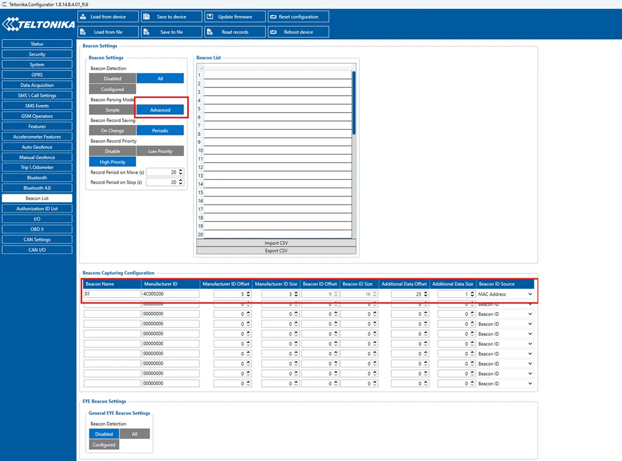Click Beacon List row 1 field
622x461 pixels.
click(x=278, y=75)
